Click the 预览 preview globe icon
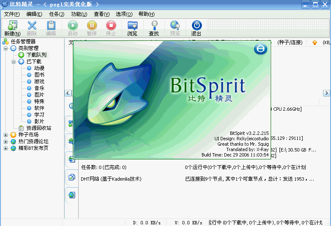 (x=175, y=25)
